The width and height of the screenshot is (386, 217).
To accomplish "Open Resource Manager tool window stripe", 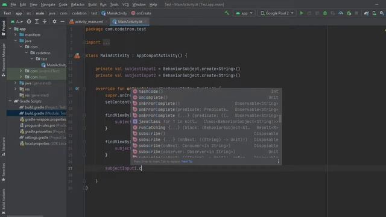I will (x=4, y=60).
